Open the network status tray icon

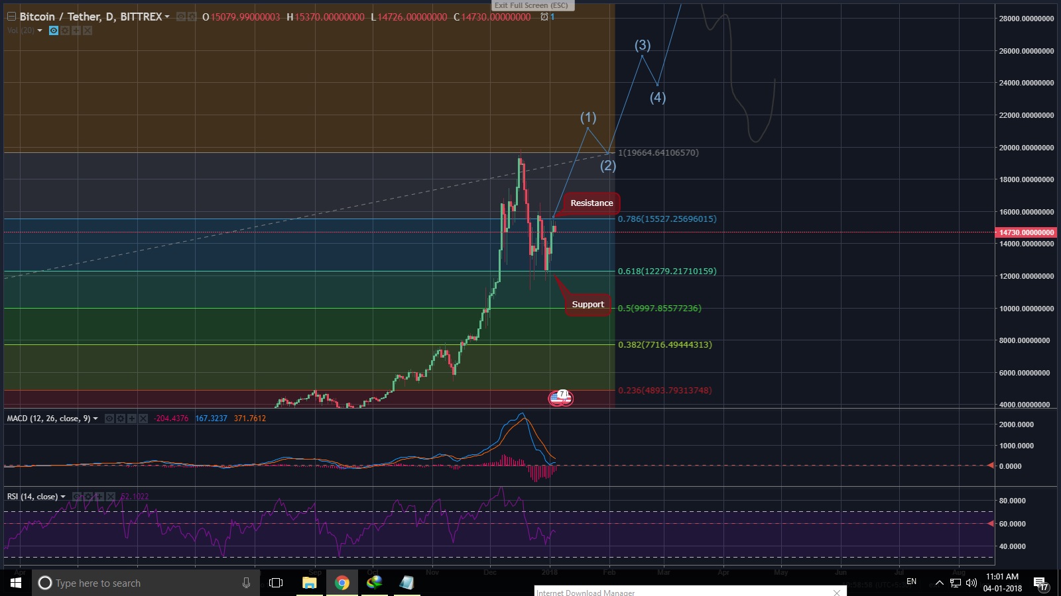pos(956,583)
